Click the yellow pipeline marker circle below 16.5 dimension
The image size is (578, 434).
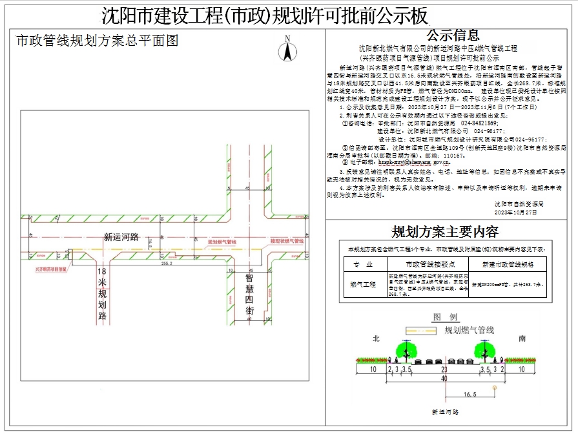(x=494, y=387)
